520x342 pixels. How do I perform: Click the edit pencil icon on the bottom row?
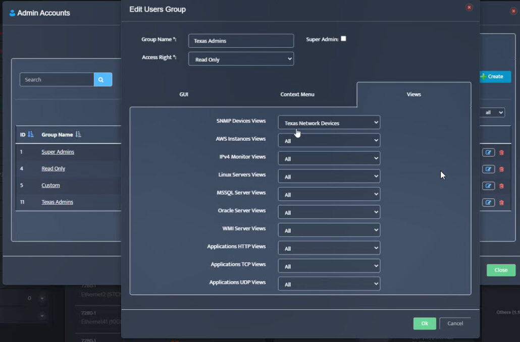pyautogui.click(x=488, y=202)
